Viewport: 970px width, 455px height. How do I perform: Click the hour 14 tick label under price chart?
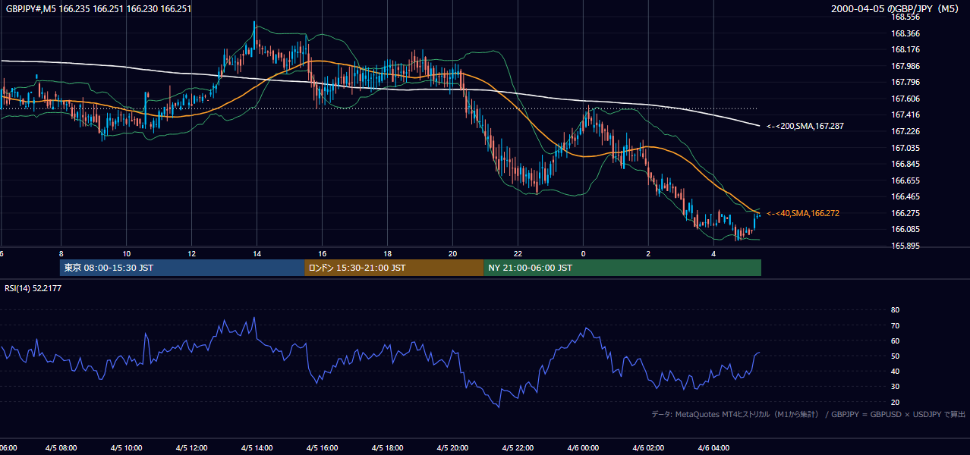[257, 253]
